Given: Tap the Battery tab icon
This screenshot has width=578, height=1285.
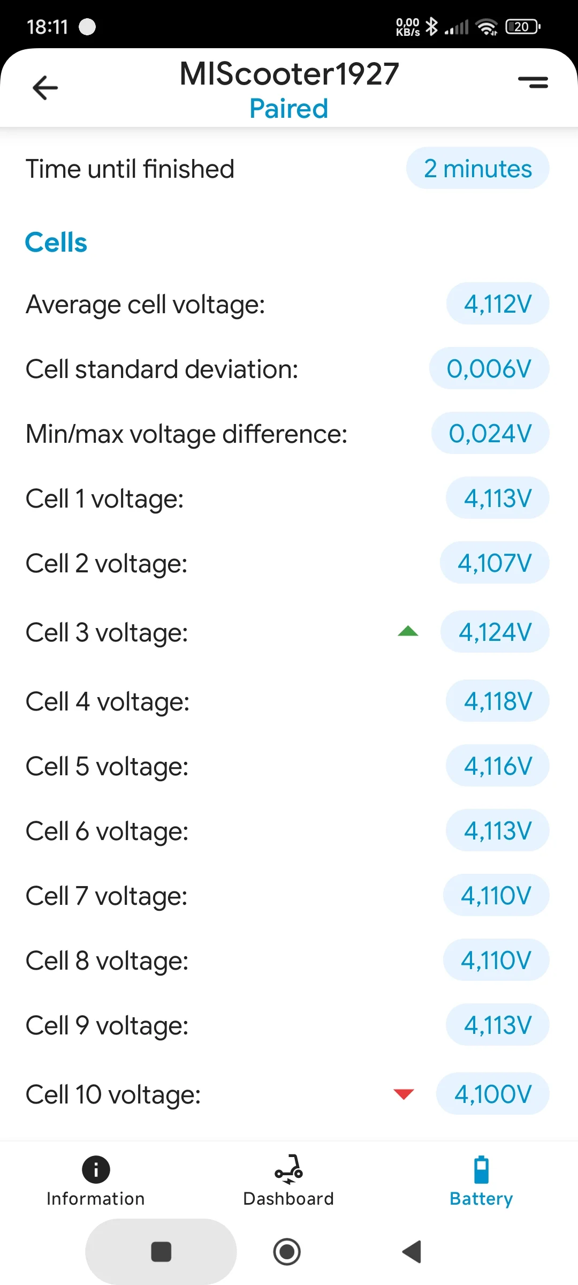Looking at the screenshot, I should pos(481,1169).
